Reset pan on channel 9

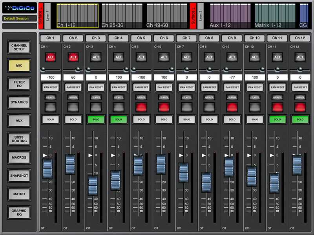pos(232,87)
